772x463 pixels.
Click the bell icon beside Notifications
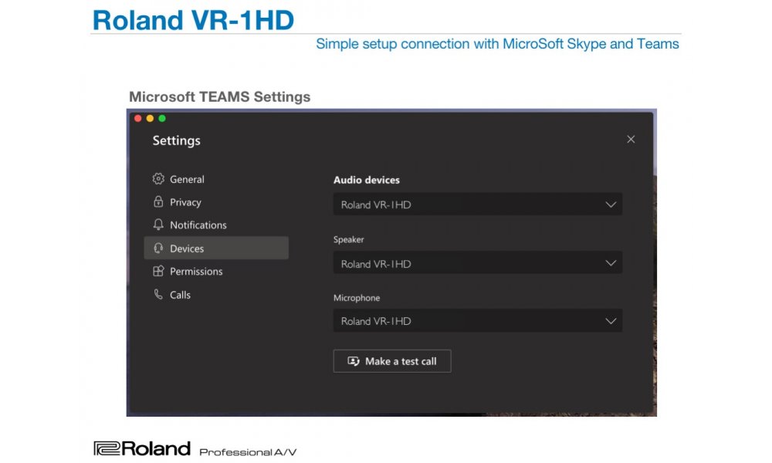[x=158, y=225]
